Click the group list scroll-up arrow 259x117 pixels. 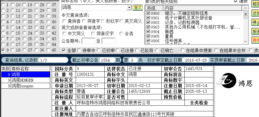coord(245,8)
